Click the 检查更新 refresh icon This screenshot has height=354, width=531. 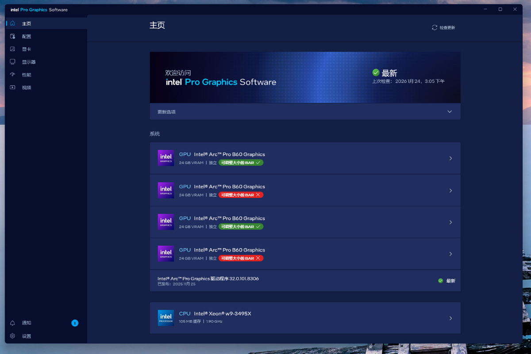pyautogui.click(x=435, y=27)
